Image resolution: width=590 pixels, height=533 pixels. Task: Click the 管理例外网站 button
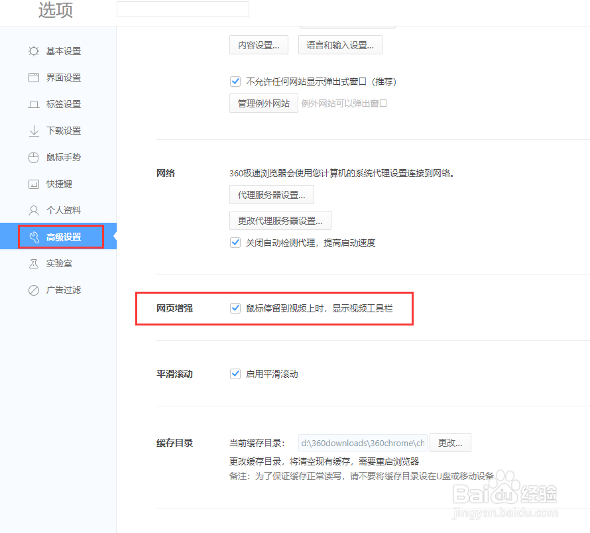(x=264, y=103)
